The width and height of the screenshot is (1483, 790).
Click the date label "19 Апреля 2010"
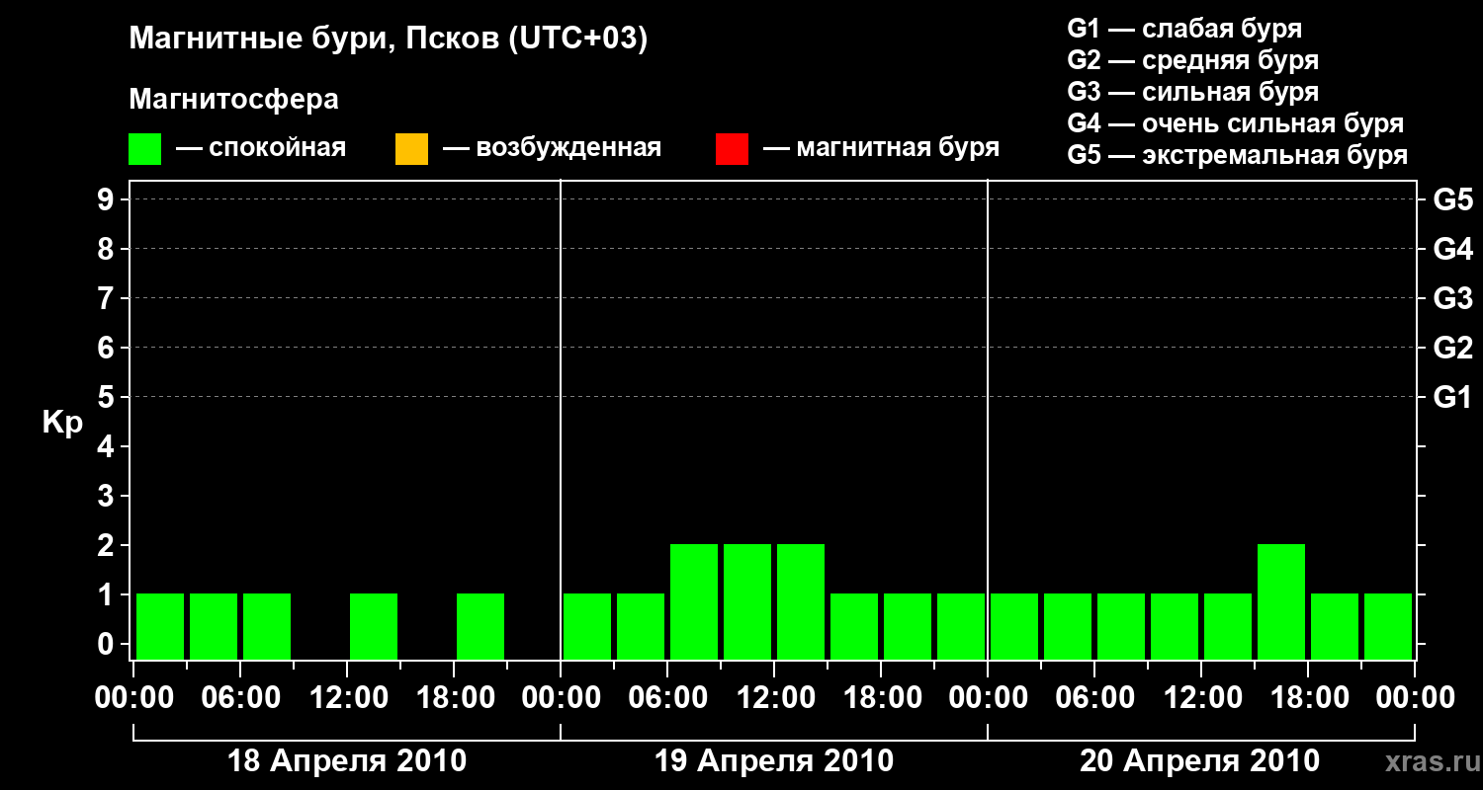point(774,760)
